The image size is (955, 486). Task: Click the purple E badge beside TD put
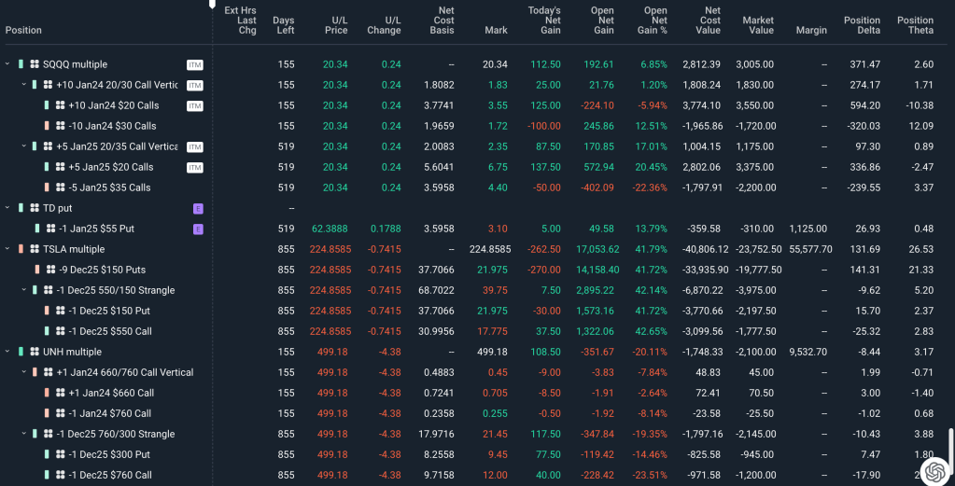tap(197, 208)
